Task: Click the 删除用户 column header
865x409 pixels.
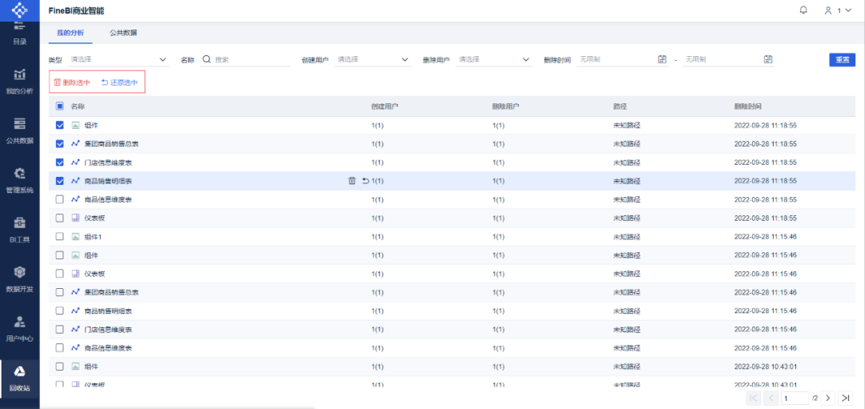Action: pos(506,106)
